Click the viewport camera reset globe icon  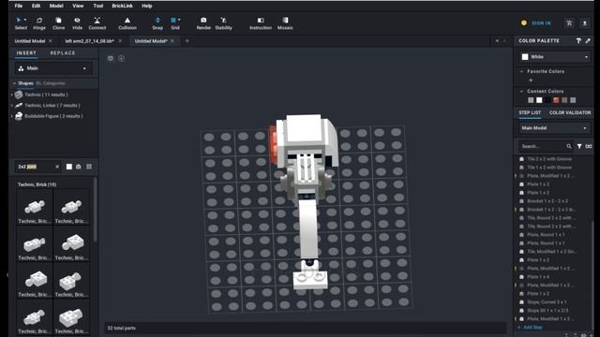[x=111, y=58]
